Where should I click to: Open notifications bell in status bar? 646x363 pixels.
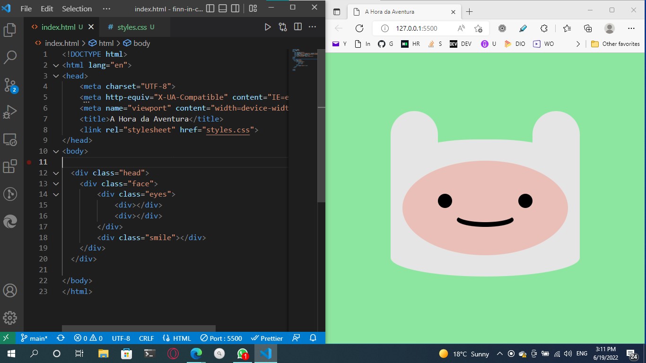pos(313,338)
